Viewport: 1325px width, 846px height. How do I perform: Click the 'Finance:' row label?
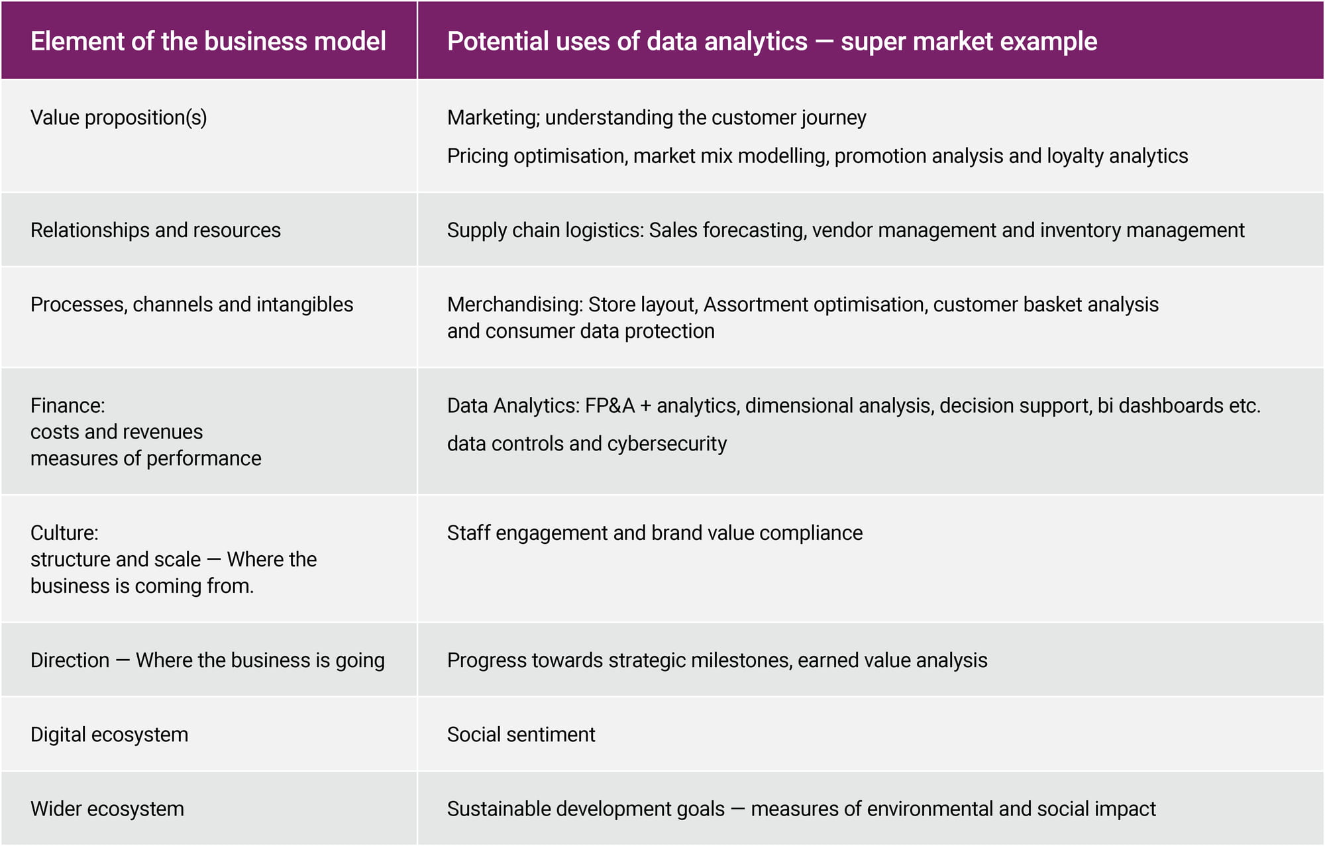pos(68,405)
